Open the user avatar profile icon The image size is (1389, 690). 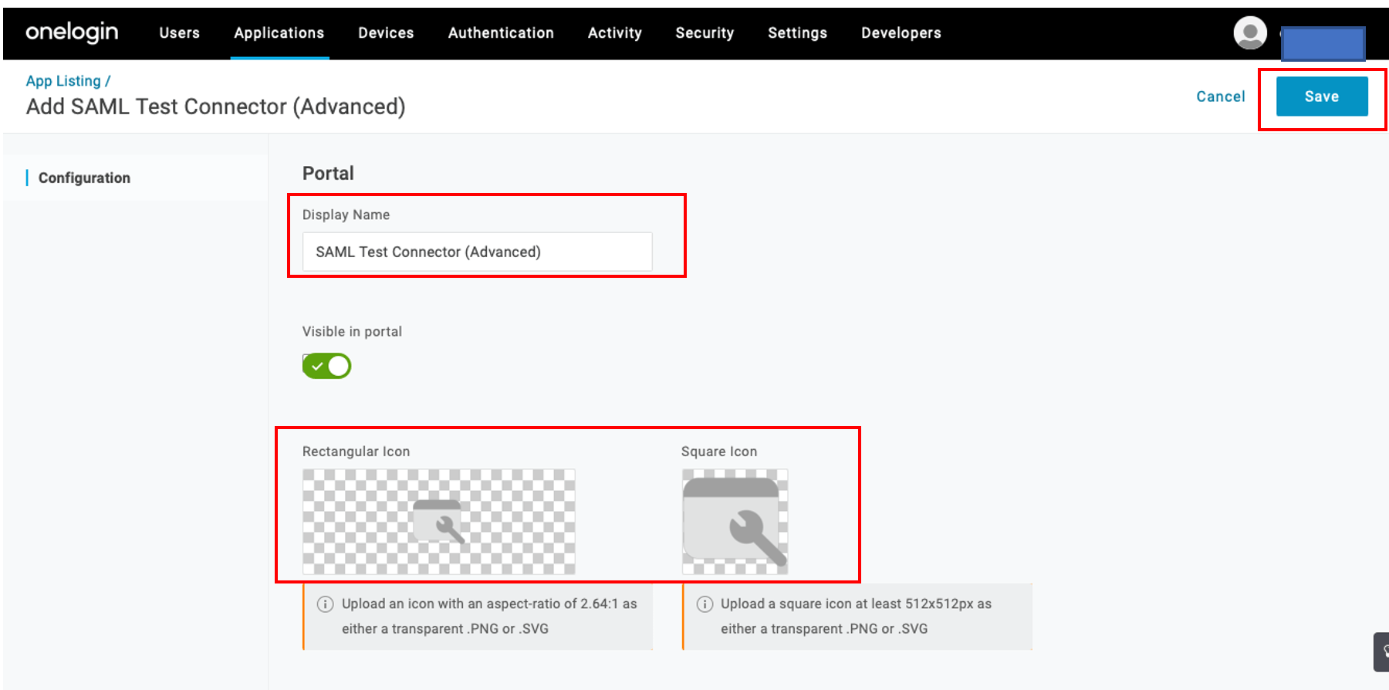pos(1249,33)
